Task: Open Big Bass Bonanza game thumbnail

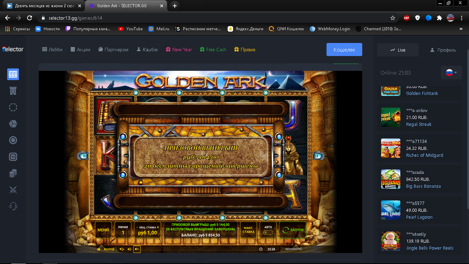Action: pyautogui.click(x=391, y=179)
